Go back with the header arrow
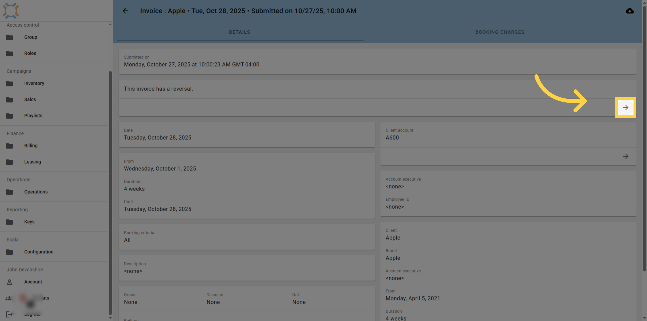 tap(125, 11)
